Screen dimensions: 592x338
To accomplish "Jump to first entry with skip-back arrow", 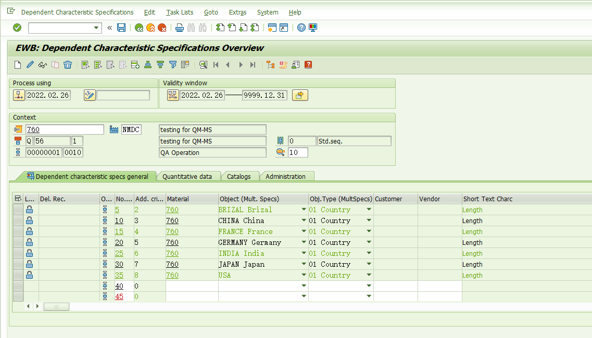I will click(x=216, y=65).
